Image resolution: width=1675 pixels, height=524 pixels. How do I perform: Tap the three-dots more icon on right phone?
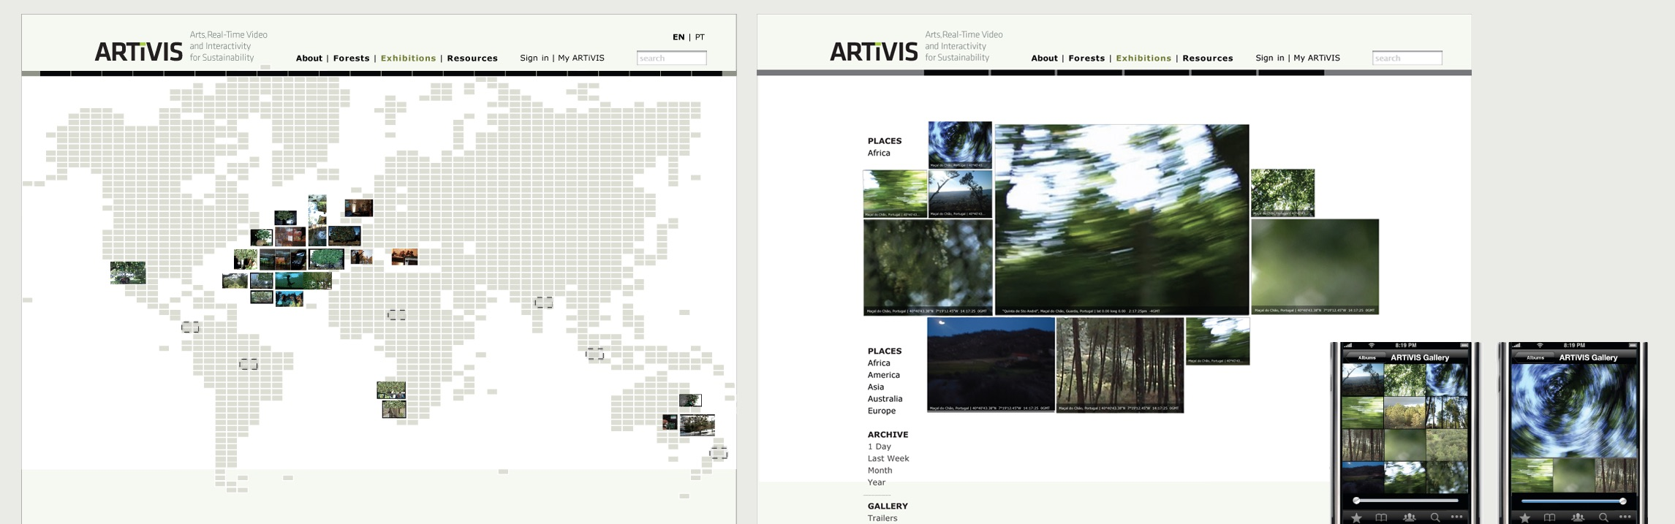click(1625, 517)
